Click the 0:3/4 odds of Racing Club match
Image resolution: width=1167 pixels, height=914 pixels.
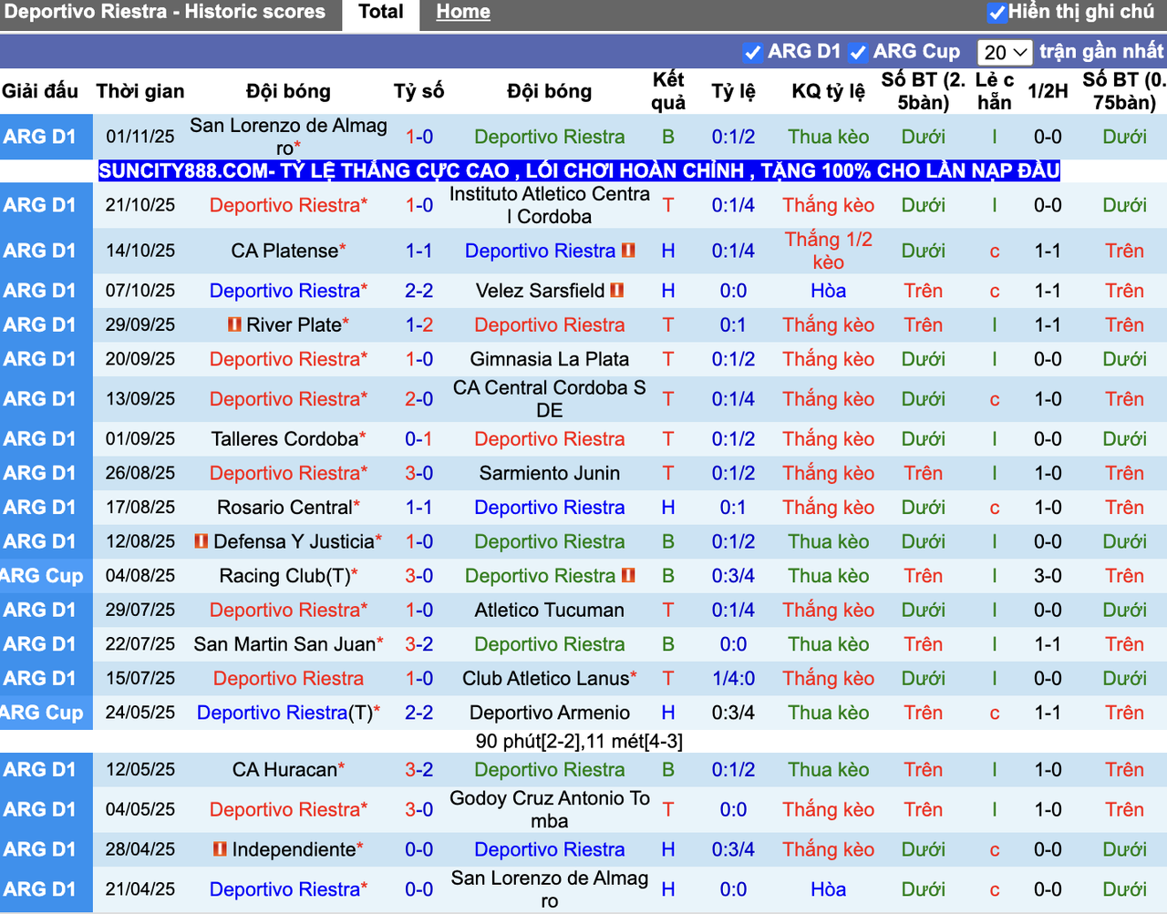tap(734, 576)
